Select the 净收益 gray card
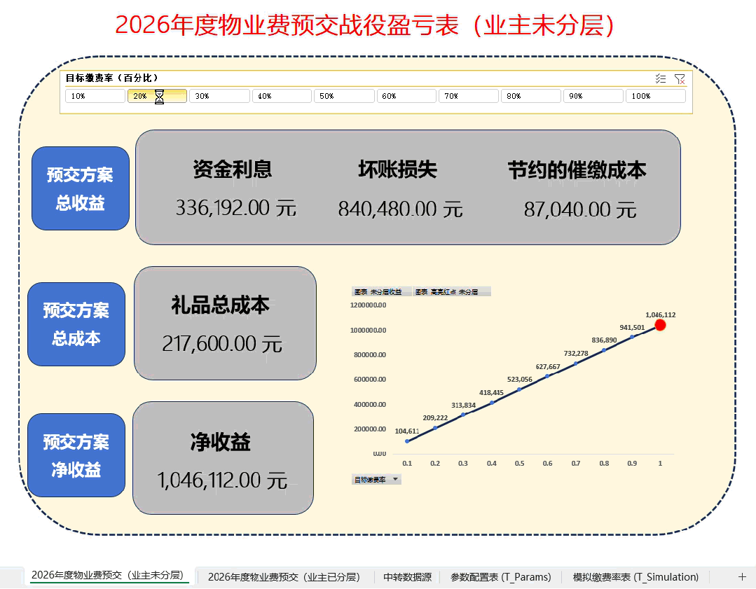The width and height of the screenshot is (756, 589). coord(222,458)
